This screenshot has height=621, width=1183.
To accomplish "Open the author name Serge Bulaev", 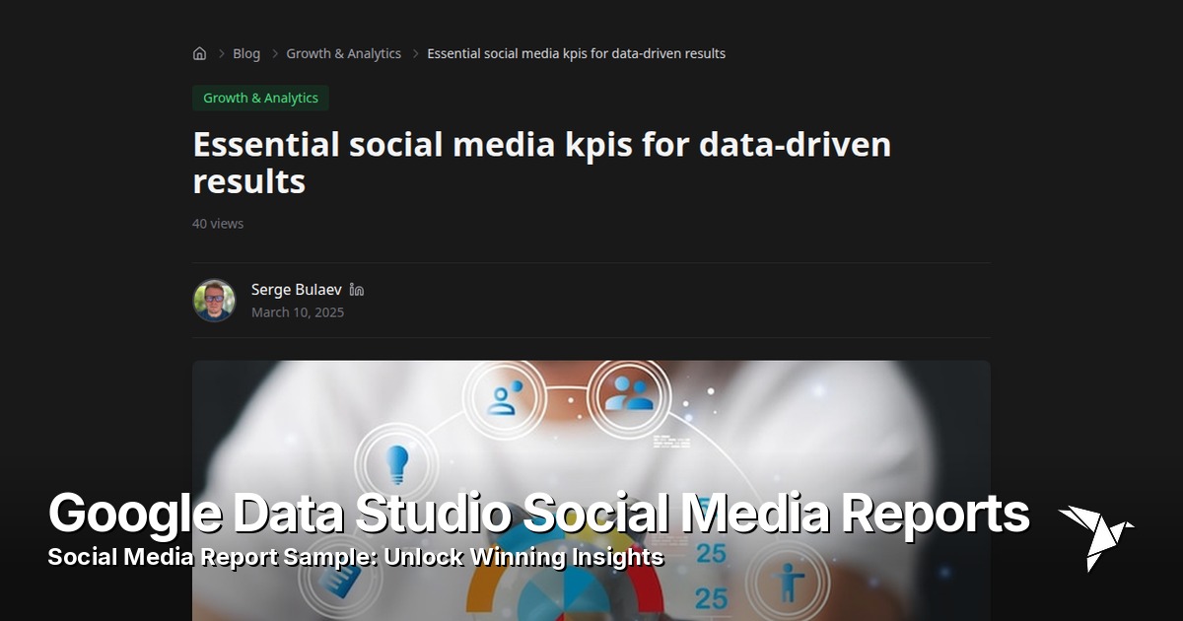I will pyautogui.click(x=297, y=290).
